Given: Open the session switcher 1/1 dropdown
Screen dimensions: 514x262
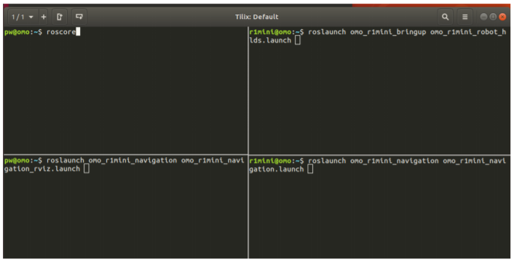Looking at the screenshot, I should tap(23, 17).
